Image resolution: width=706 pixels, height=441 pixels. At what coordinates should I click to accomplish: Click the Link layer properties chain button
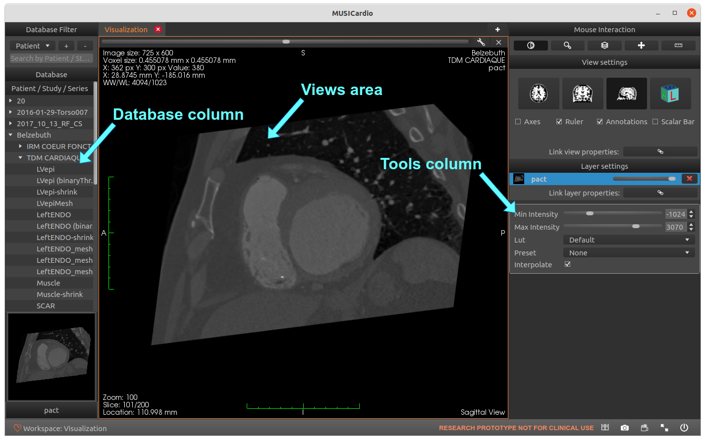[x=660, y=193]
